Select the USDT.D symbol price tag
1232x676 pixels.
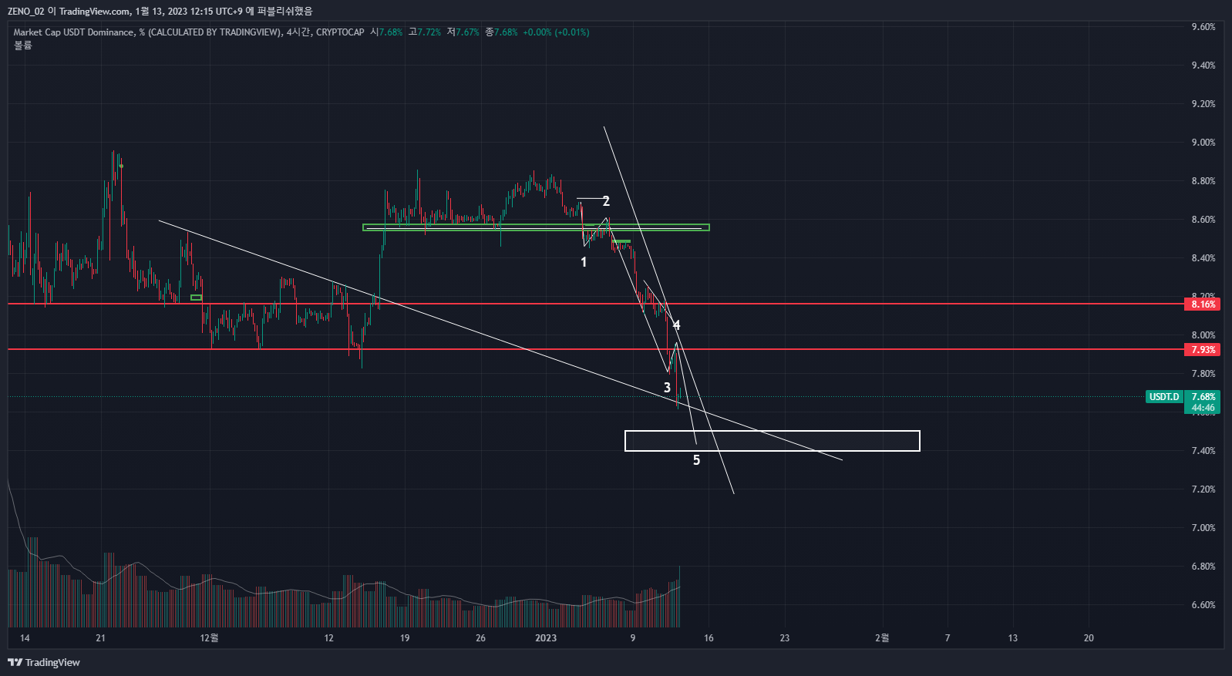click(x=1164, y=397)
